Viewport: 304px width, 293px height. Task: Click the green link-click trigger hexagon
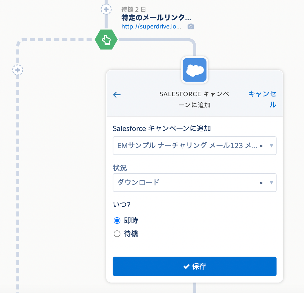click(106, 40)
